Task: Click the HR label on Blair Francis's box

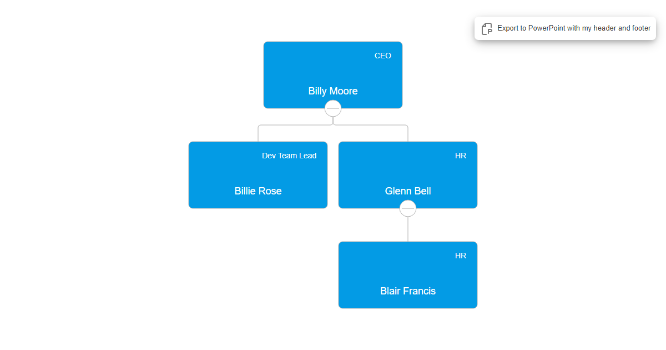Action: click(461, 256)
